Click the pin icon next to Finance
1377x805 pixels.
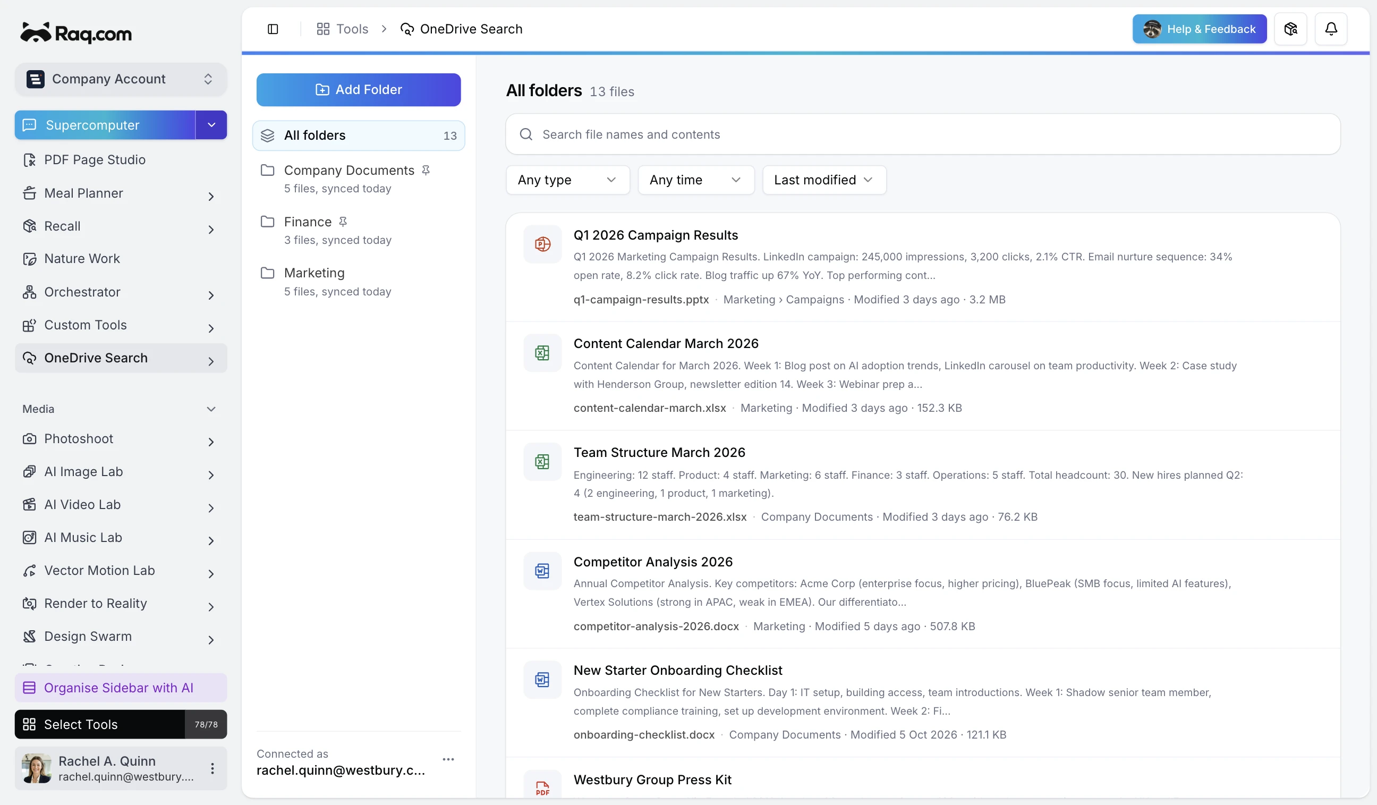[343, 222]
